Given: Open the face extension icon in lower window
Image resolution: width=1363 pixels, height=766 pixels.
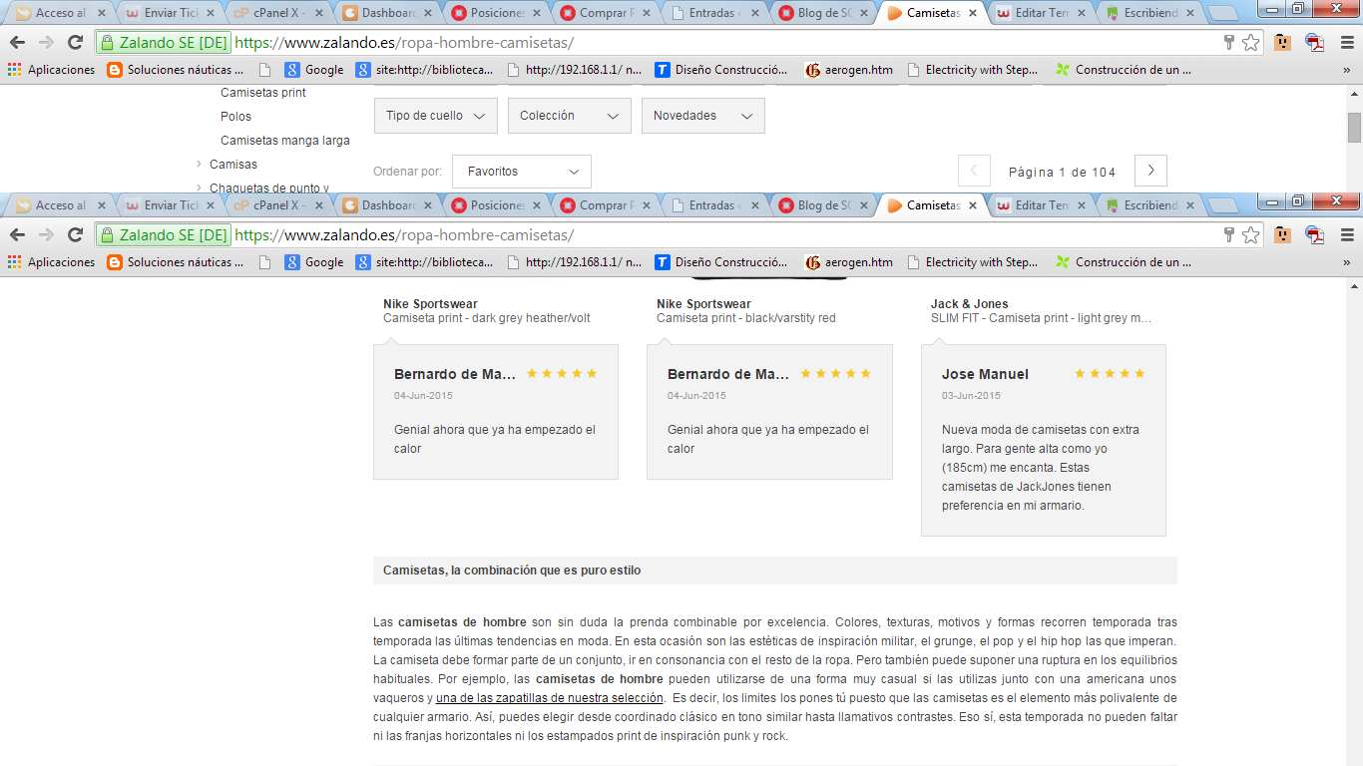Looking at the screenshot, I should tap(1283, 235).
